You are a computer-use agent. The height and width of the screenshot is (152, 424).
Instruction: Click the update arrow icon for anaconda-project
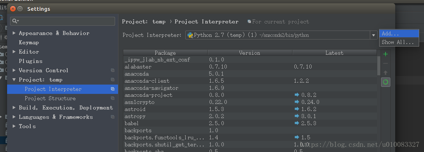click(297, 95)
